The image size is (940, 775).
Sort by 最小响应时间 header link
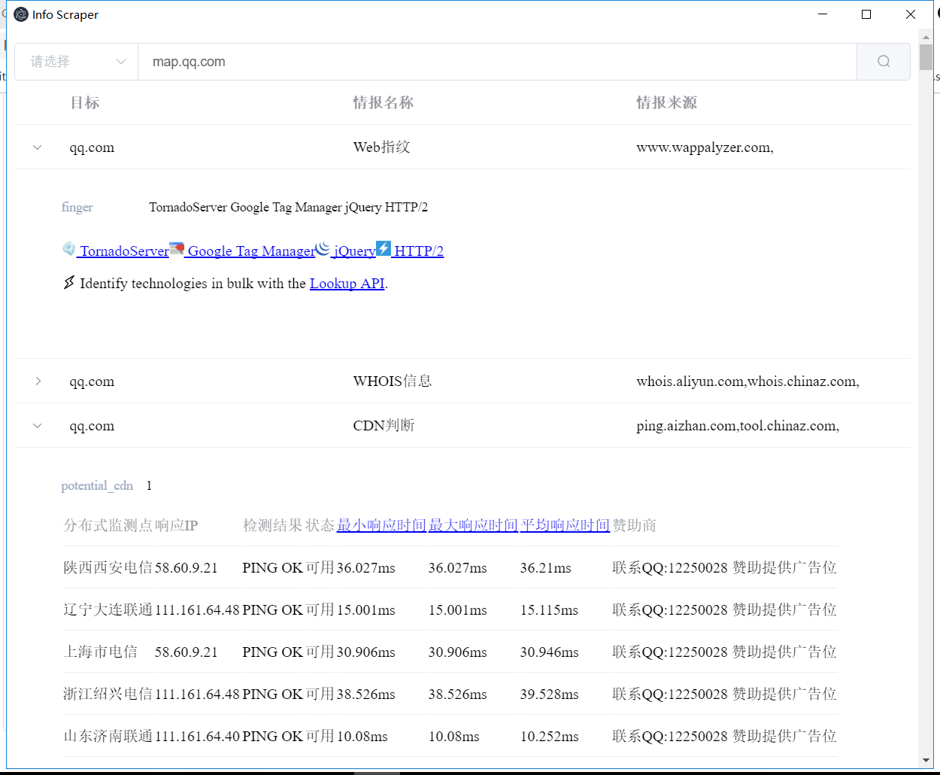[x=381, y=525]
